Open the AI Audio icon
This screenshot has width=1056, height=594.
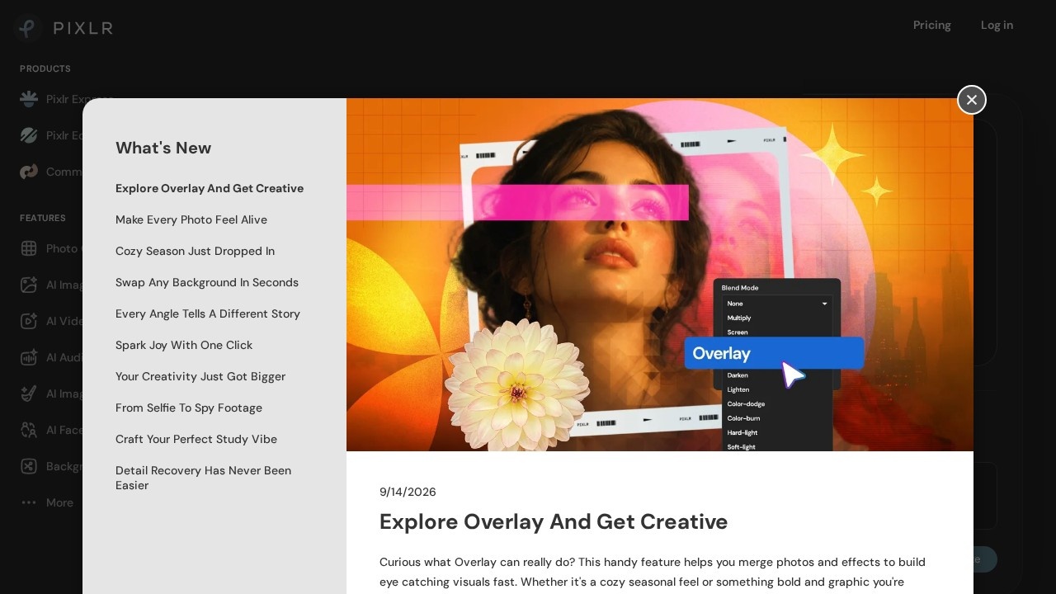(29, 357)
